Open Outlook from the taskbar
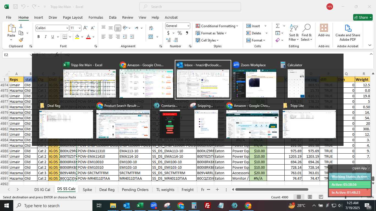The height and width of the screenshot is (211, 376). click(126, 206)
